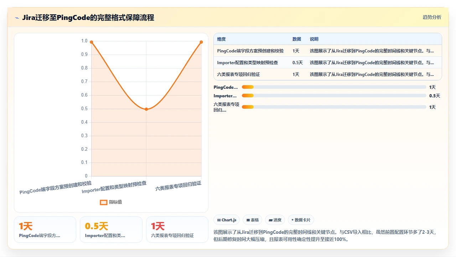Screen dimensions: 456x257
Task: Open the 1天 PingCode端字段方... card
Action: click(x=45, y=230)
